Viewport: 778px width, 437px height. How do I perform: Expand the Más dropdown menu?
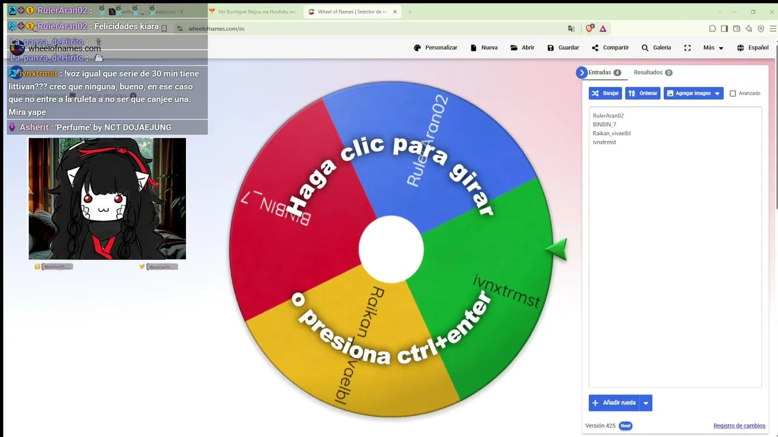[714, 47]
